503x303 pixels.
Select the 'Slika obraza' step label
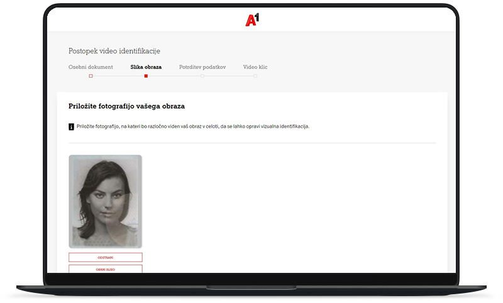[x=146, y=67]
